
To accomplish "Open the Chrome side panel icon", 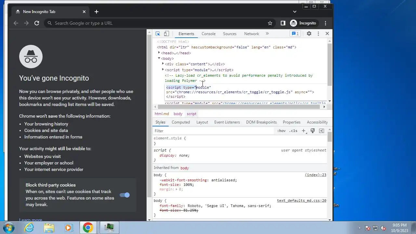I will [283, 23].
